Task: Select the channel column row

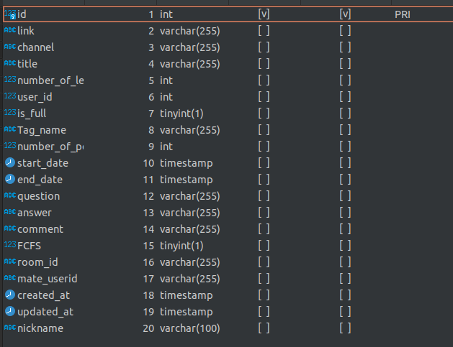Action: pyautogui.click(x=228, y=47)
